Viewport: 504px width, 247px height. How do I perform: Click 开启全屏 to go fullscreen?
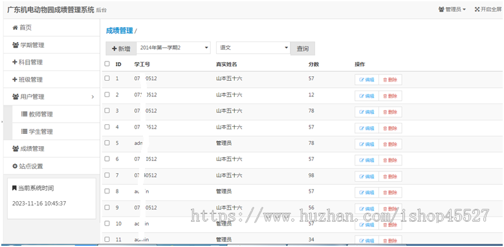pos(488,10)
